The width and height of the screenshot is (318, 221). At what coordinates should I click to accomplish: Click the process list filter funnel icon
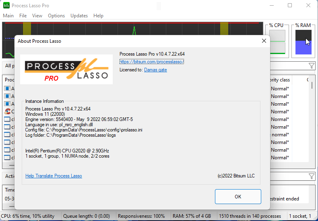(311, 66)
